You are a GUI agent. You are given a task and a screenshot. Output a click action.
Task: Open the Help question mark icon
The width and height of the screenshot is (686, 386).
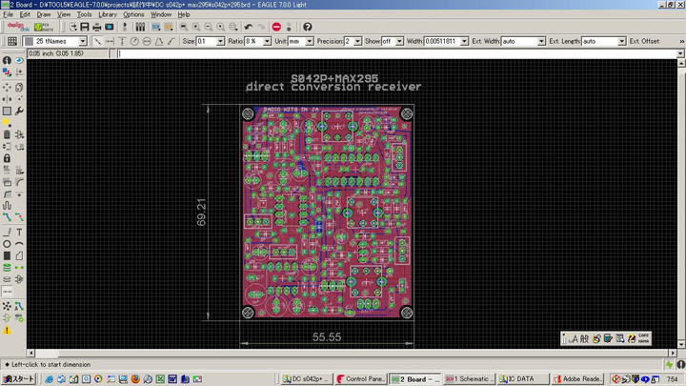307,27
